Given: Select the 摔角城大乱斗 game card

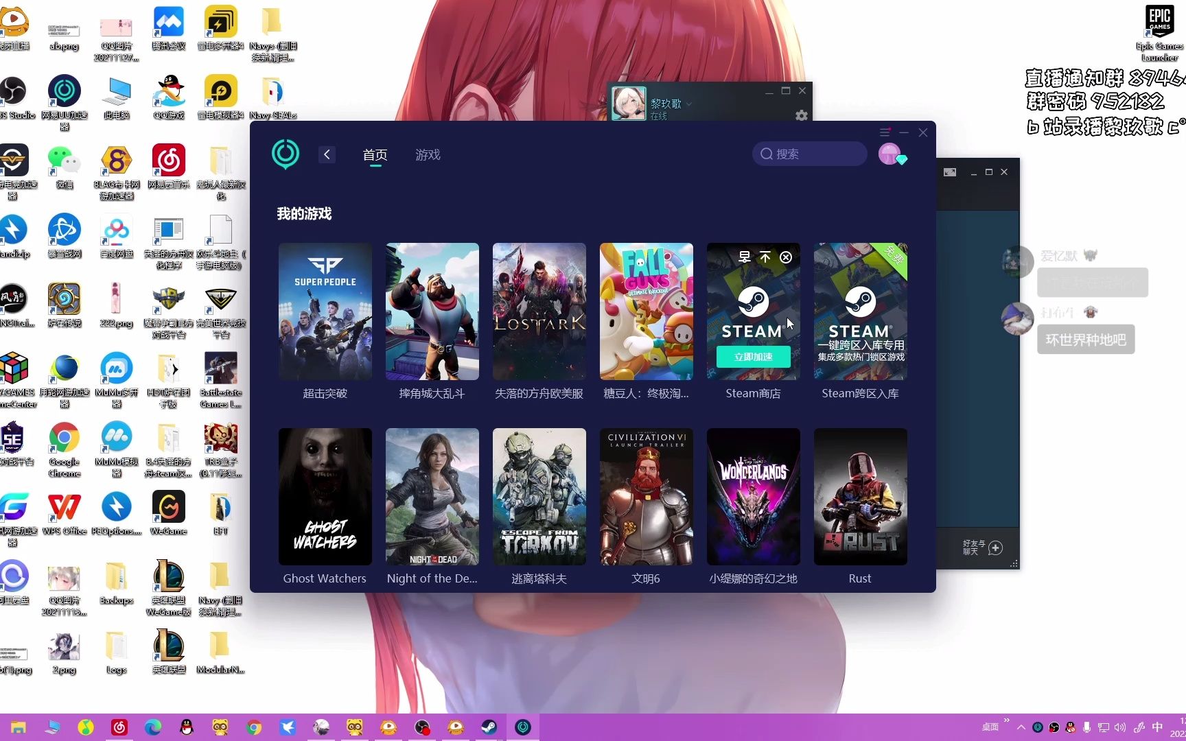Looking at the screenshot, I should point(432,311).
